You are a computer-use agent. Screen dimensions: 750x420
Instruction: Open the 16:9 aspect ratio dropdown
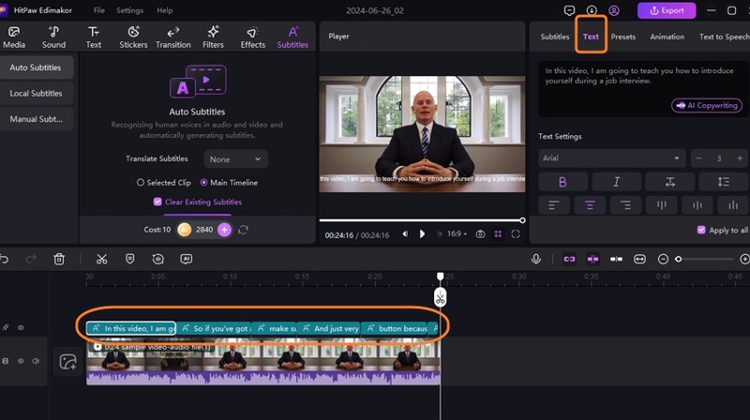pyautogui.click(x=457, y=234)
